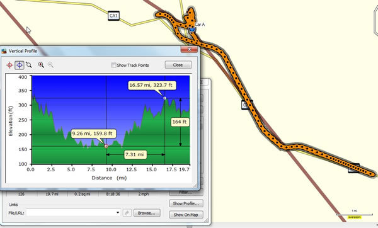
Task: Click the yellow overzoom label
Action: [354, 217]
